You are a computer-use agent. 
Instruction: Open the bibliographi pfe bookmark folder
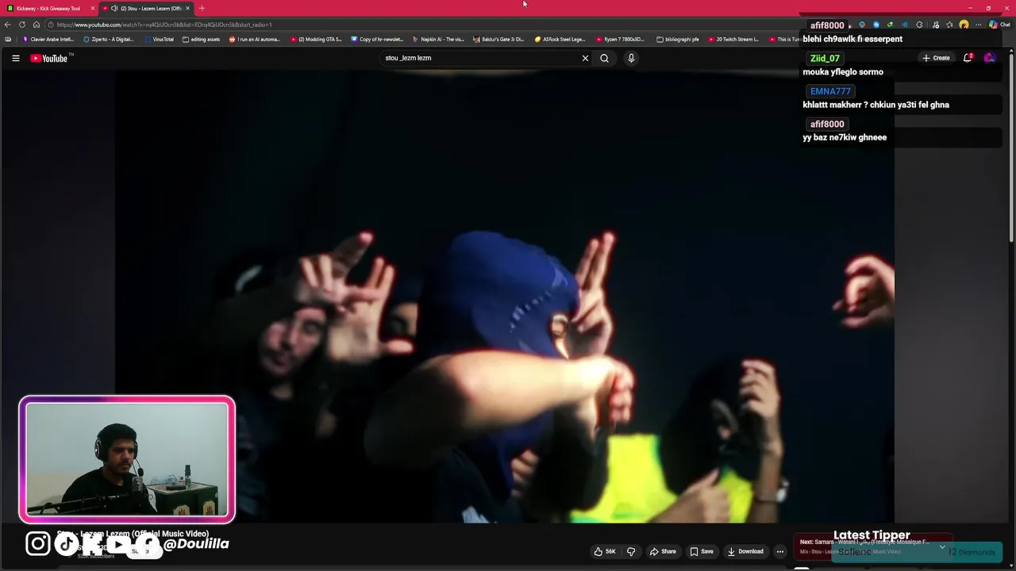pyautogui.click(x=678, y=39)
